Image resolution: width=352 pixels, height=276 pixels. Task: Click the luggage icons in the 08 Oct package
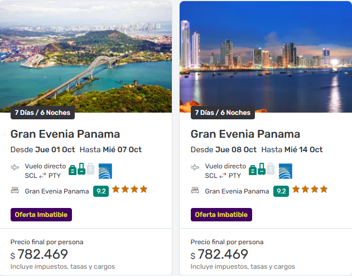[262, 170]
